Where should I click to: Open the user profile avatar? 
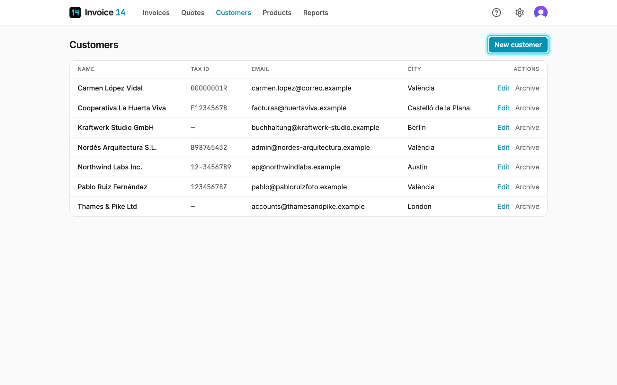tap(541, 13)
